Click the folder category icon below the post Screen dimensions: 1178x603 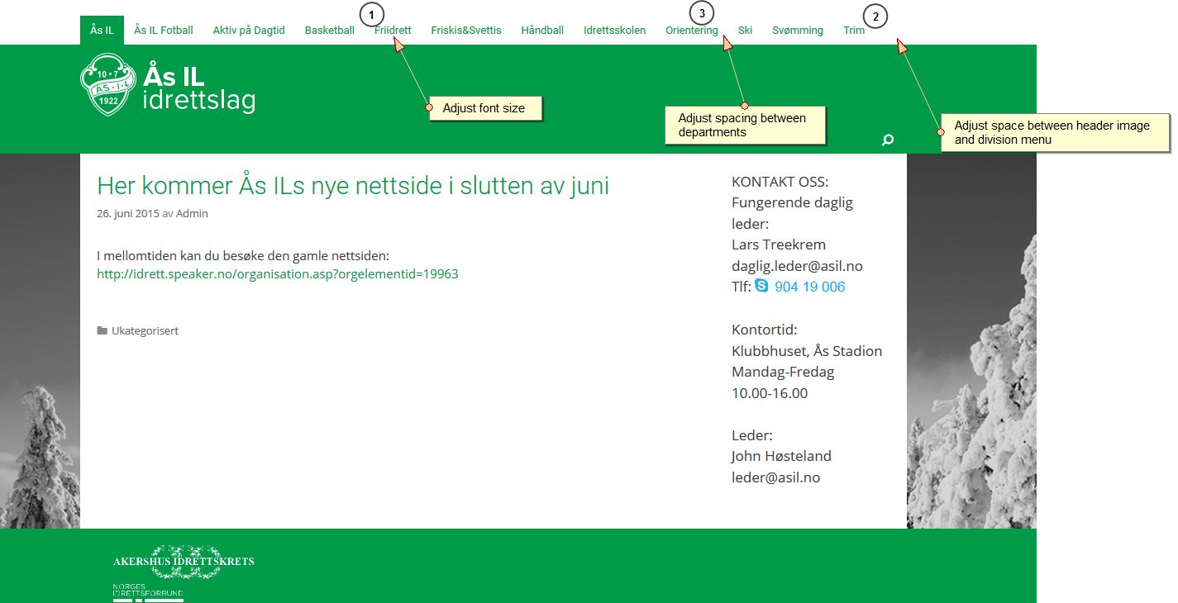click(x=103, y=331)
